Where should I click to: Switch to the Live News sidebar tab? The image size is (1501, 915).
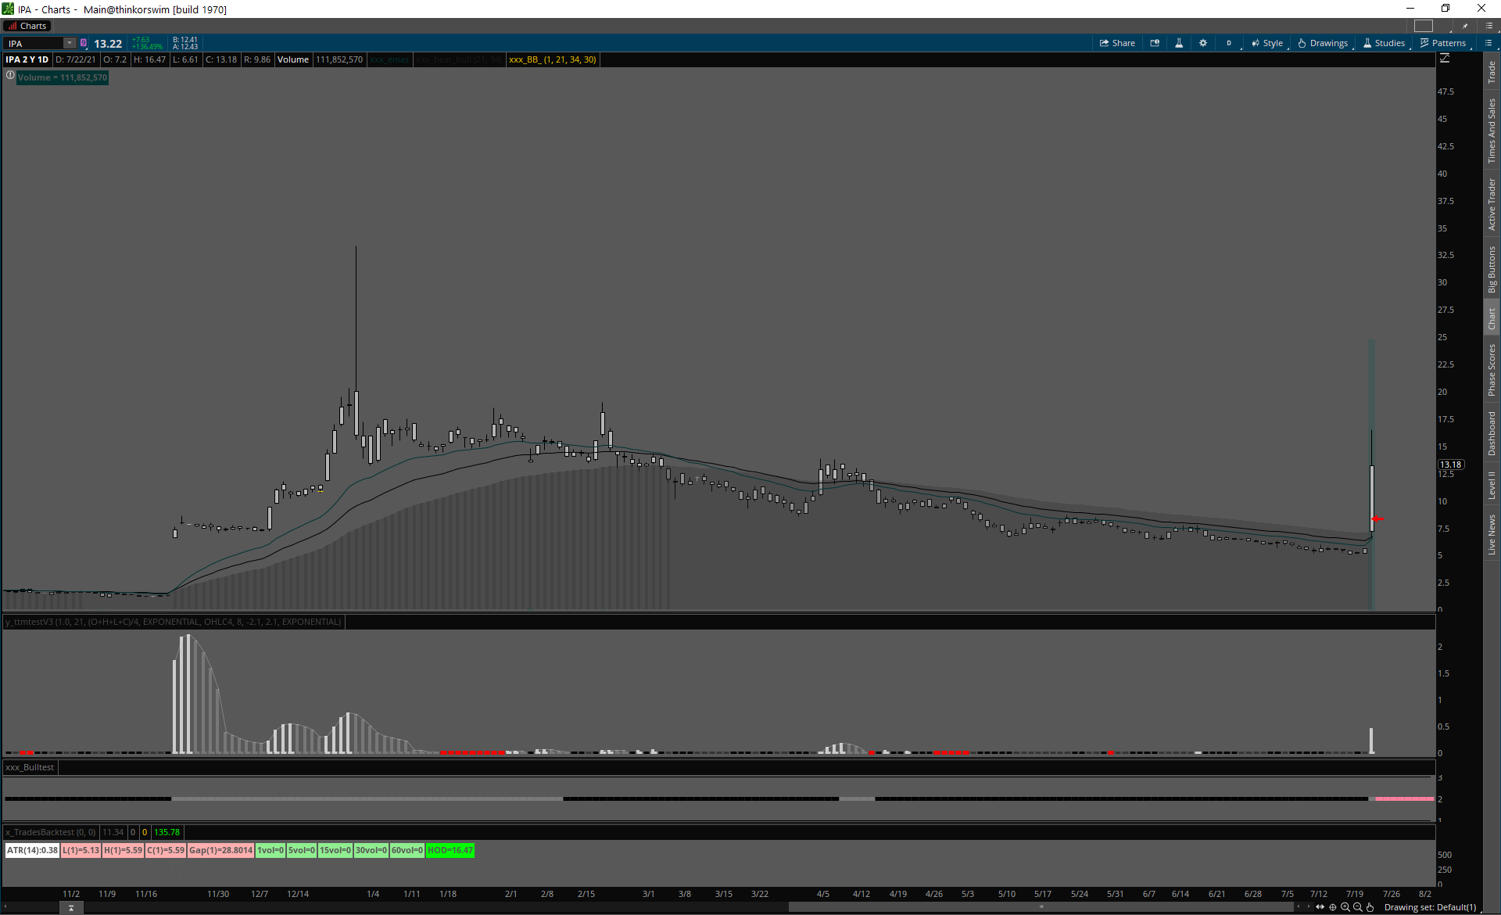[1492, 535]
